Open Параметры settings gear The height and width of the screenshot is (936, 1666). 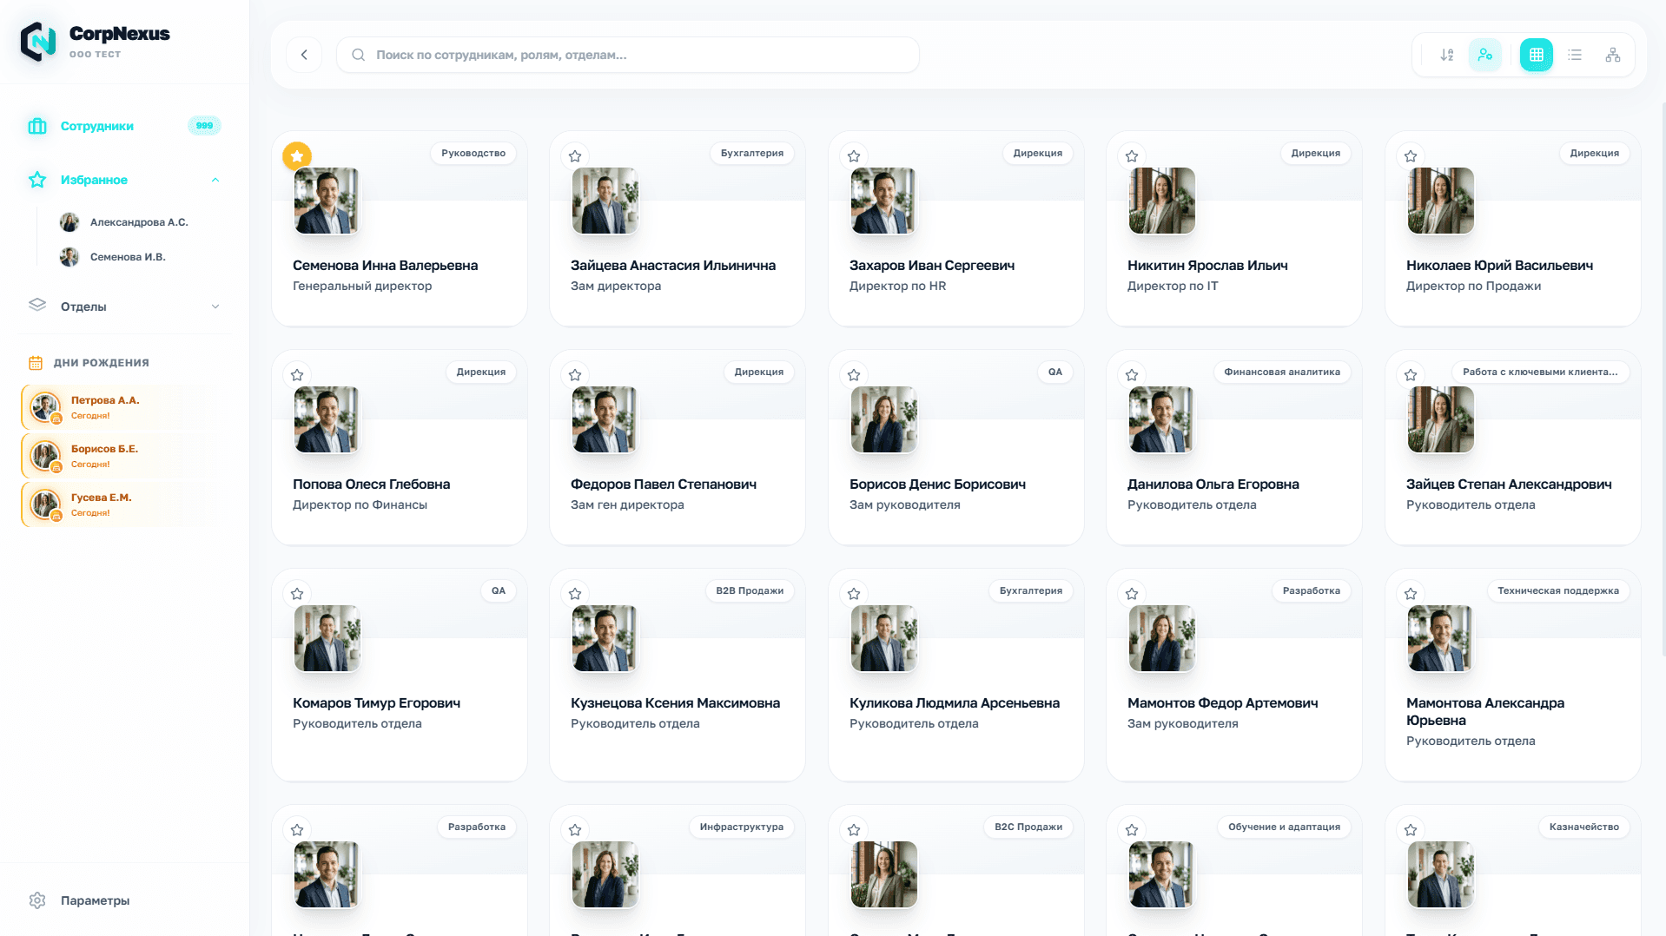pyautogui.click(x=37, y=900)
